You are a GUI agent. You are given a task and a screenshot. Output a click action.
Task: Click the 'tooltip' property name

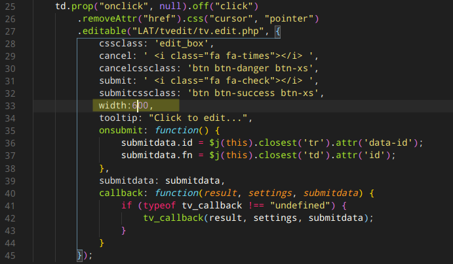point(118,118)
